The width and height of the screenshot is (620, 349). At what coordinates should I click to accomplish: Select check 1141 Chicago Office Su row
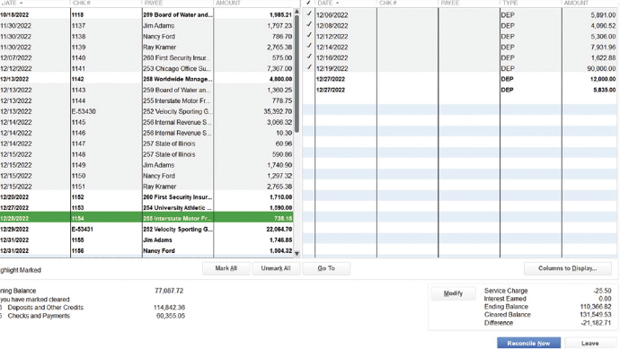coord(146,68)
